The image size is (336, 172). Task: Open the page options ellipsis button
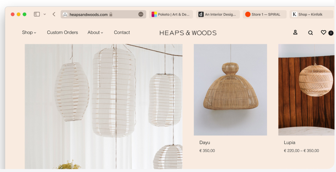pos(141,14)
